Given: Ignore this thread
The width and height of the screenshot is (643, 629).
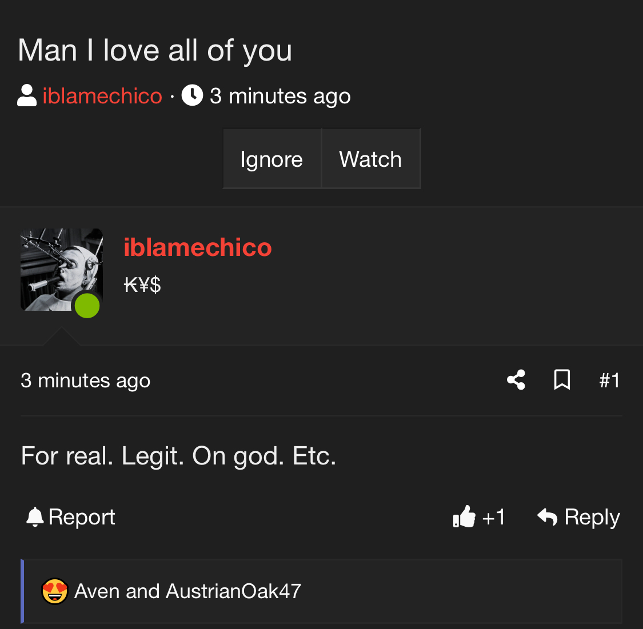Looking at the screenshot, I should pos(271,159).
